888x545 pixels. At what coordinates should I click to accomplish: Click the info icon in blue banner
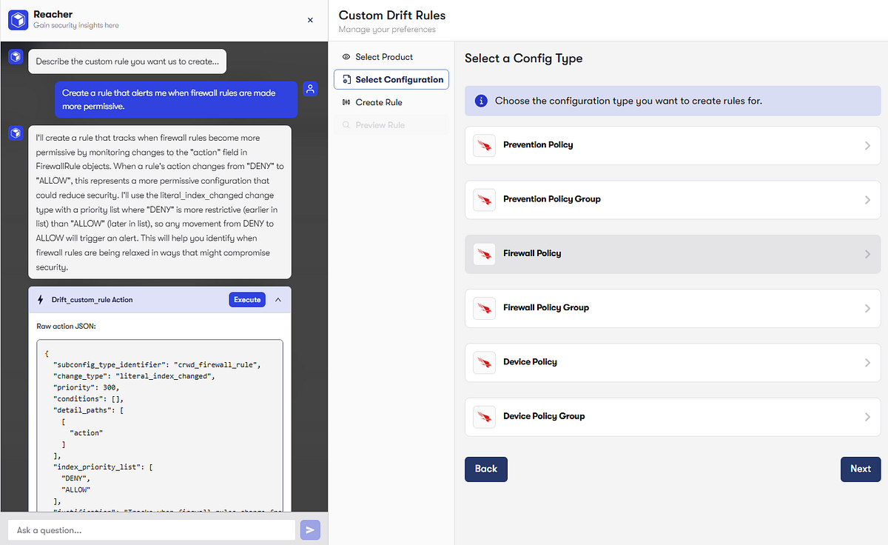(x=480, y=101)
